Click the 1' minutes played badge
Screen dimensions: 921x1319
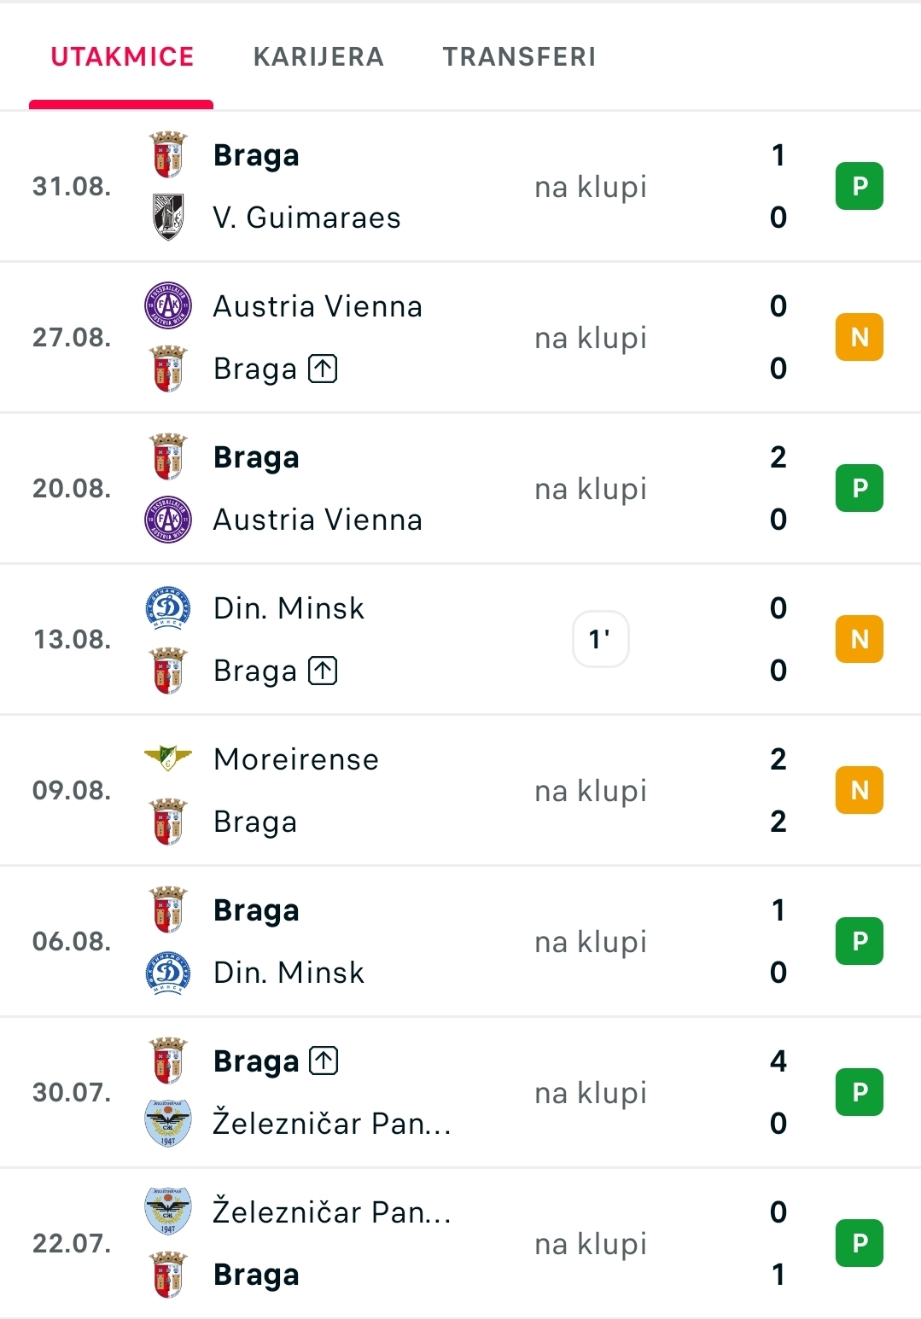coord(600,639)
